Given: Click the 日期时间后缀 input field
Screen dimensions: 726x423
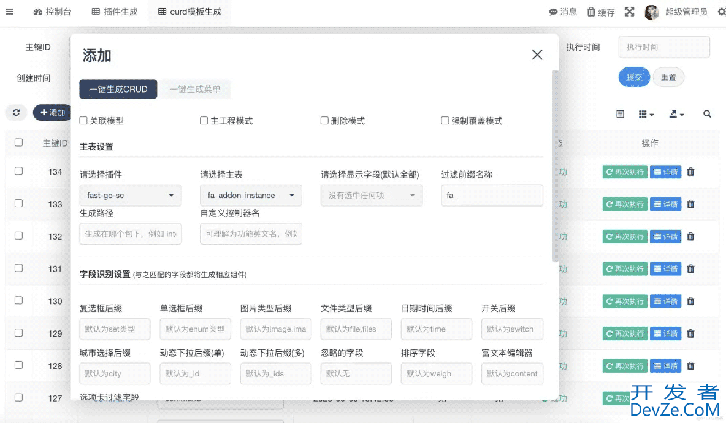Looking at the screenshot, I should [437, 329].
